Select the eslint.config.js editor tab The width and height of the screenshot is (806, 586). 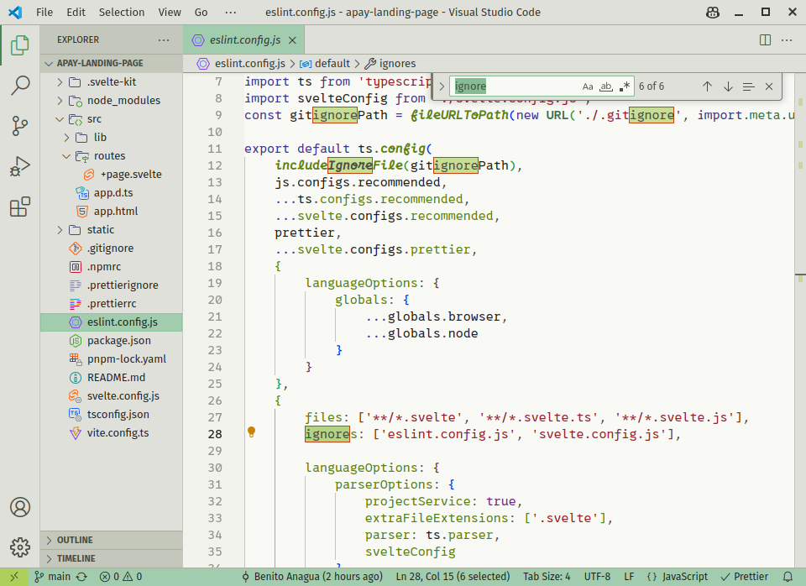pos(243,40)
